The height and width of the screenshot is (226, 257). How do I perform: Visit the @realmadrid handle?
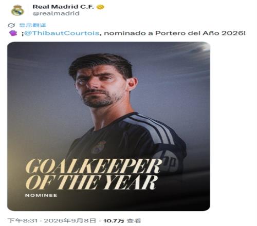(56, 13)
